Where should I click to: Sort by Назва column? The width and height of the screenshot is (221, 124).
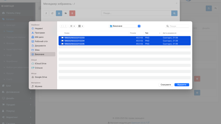(67, 33)
